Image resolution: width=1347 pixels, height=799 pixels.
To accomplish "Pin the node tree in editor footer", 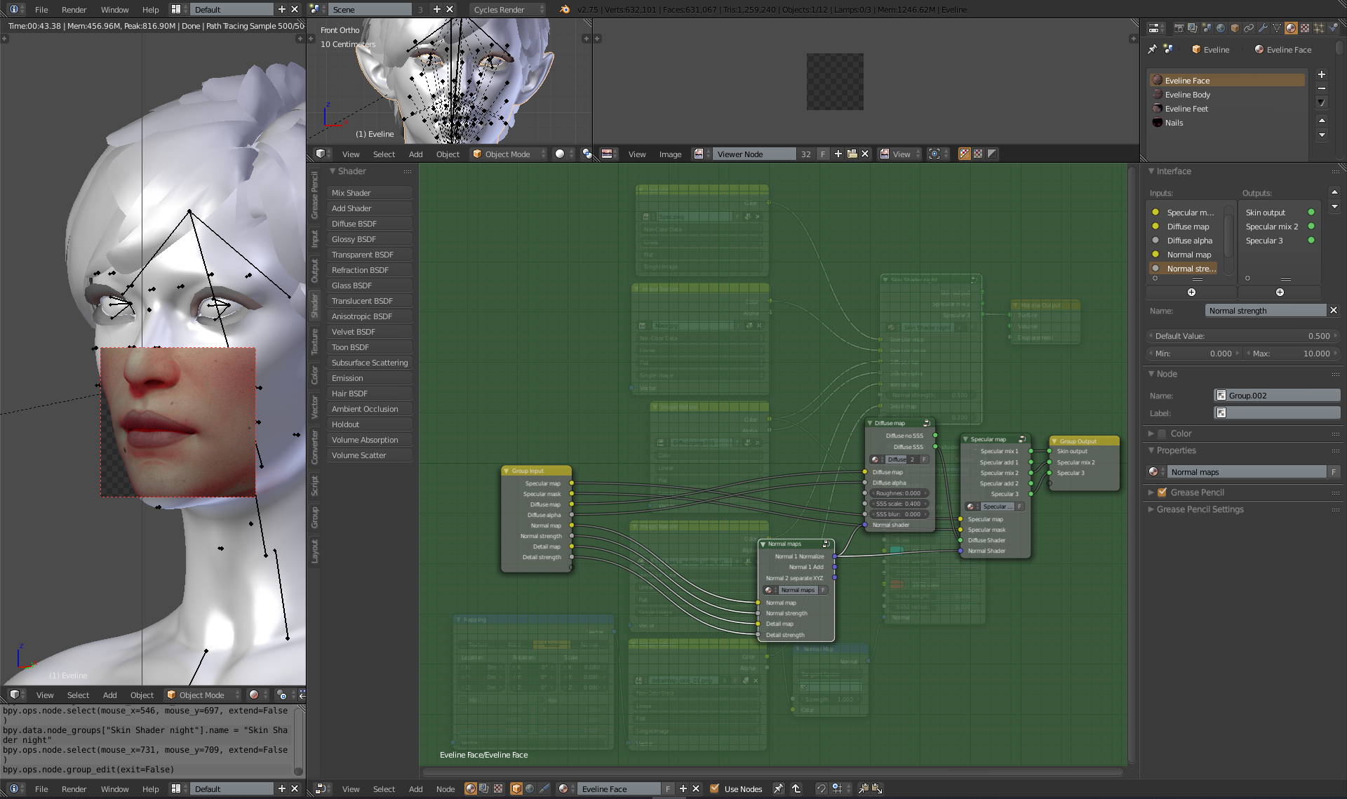I will tap(778, 788).
